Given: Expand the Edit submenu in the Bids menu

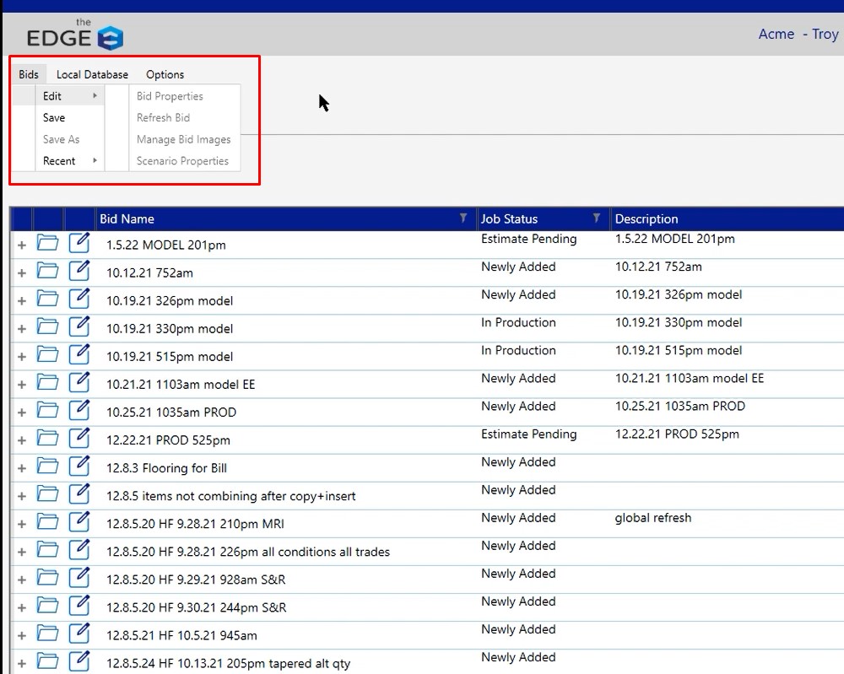Looking at the screenshot, I should [52, 95].
